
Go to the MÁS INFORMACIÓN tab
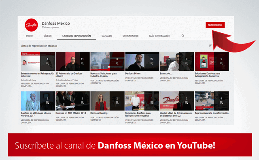tap(159, 36)
